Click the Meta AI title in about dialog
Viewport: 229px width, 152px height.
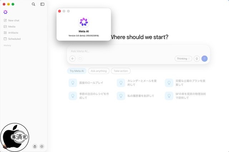(x=84, y=31)
